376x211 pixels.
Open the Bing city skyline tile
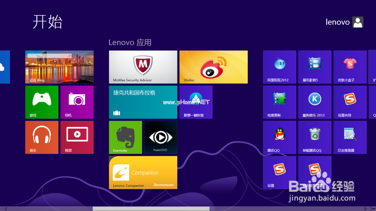(59, 67)
